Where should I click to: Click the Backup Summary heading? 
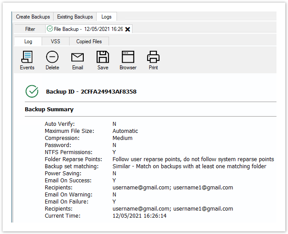click(49, 109)
